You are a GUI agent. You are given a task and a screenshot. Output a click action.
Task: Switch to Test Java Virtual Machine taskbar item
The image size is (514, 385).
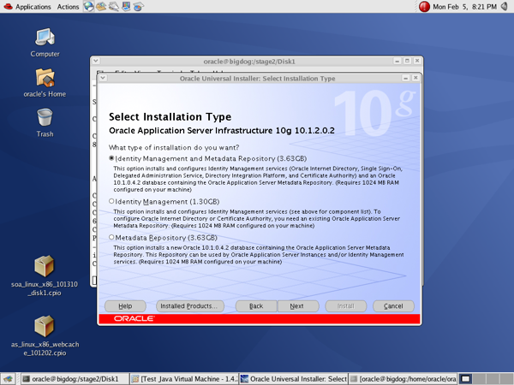184,379
